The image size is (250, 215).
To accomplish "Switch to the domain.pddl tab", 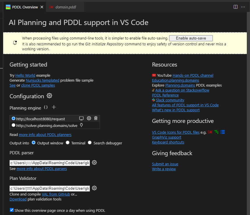I will [x=65, y=7].
